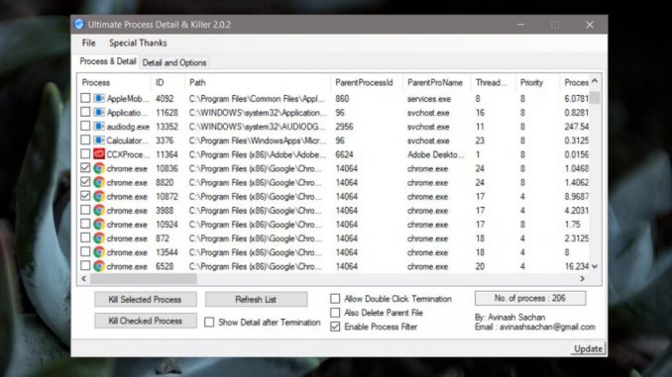
Task: Click Chrome icon for process ID 6528
Action: click(x=99, y=266)
